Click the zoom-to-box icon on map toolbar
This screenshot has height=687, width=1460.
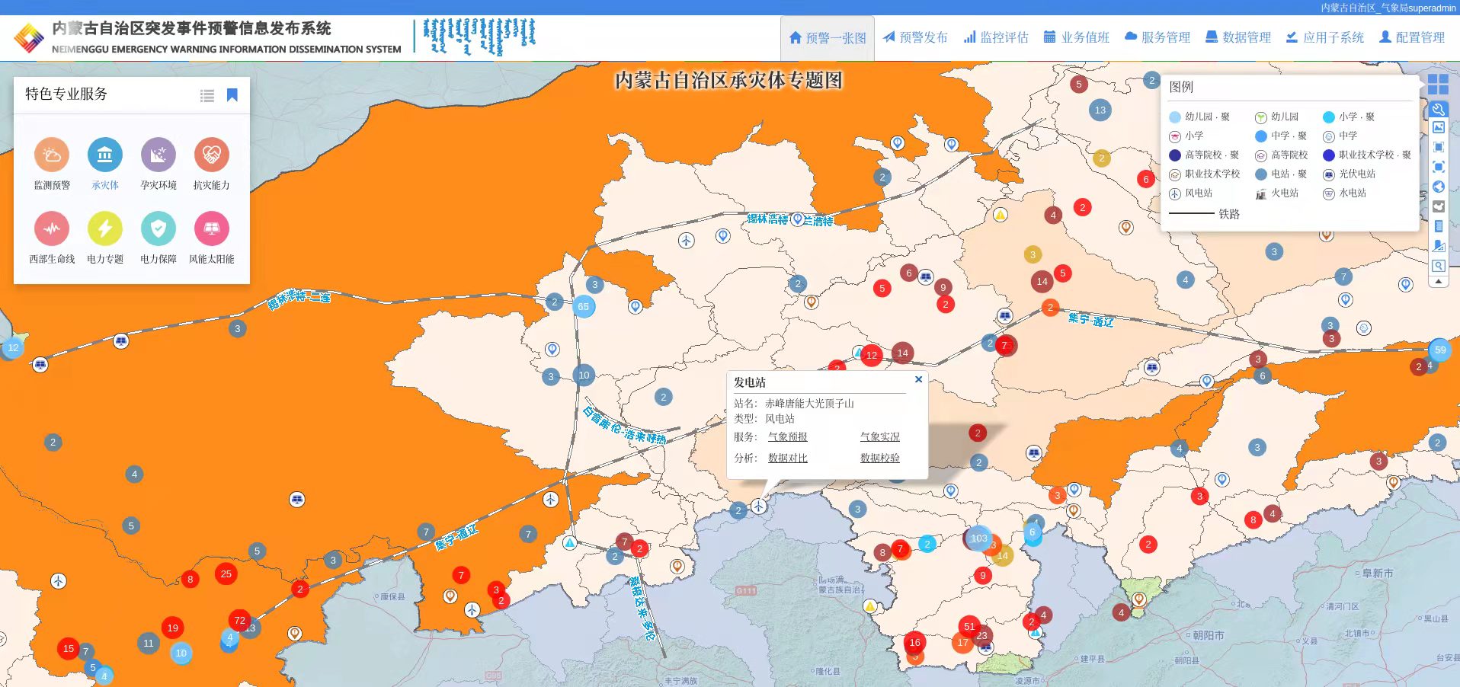[1439, 167]
